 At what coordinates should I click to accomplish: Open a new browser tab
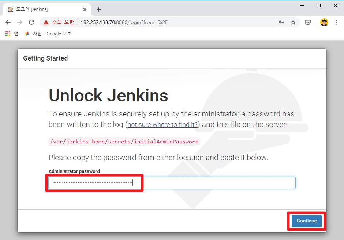tap(98, 9)
